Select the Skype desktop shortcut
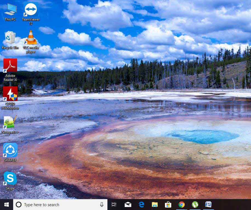251x210 pixels. pos(10,181)
